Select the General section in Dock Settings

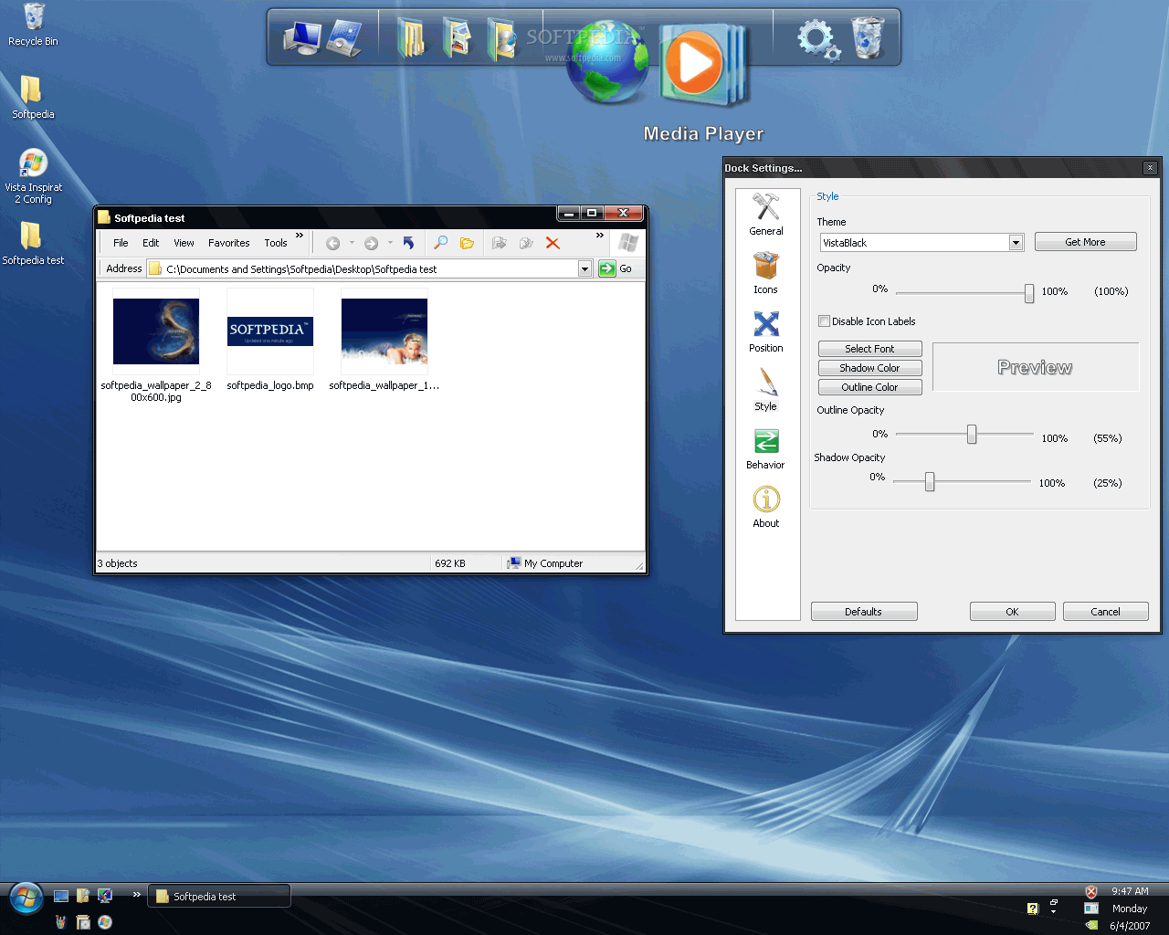tap(766, 215)
